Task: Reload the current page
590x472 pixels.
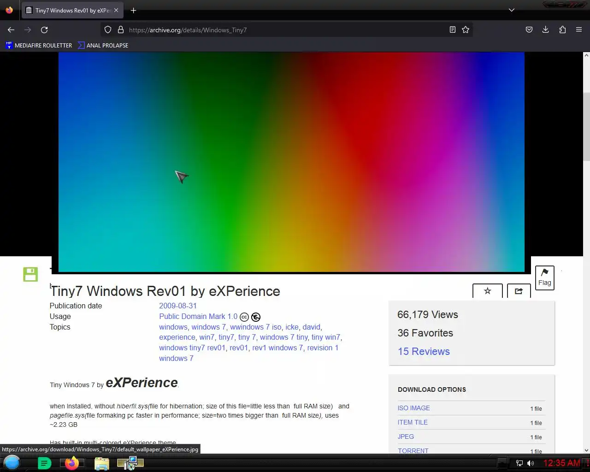Action: point(44,29)
